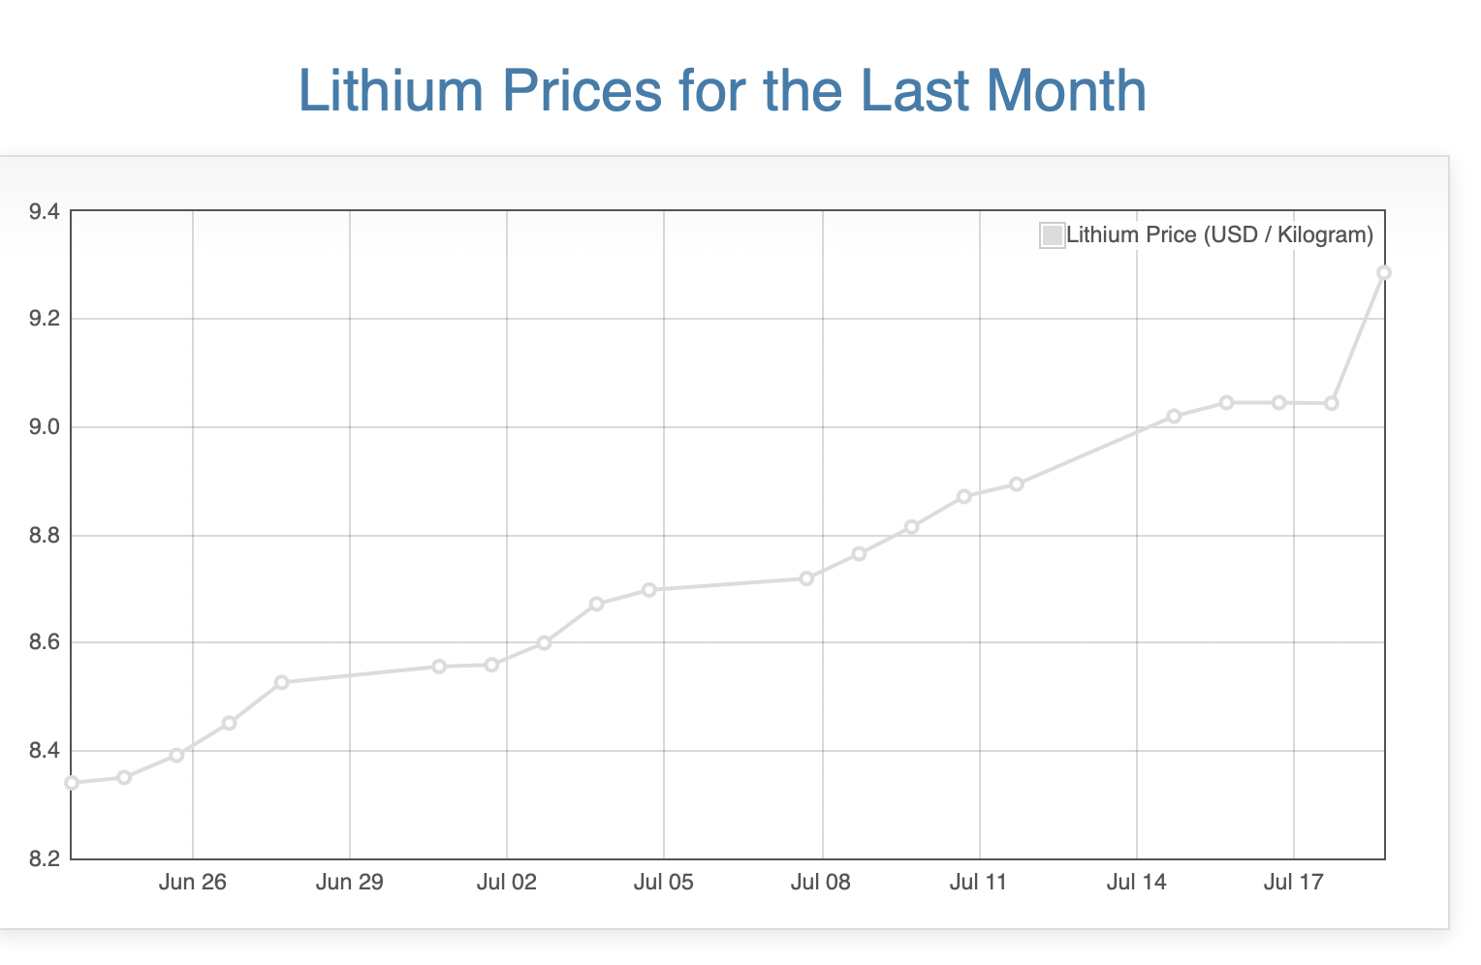Image resolution: width=1481 pixels, height=965 pixels.
Task: Pick the data point just left of Jul 05 gridline
Action: pyautogui.click(x=649, y=590)
